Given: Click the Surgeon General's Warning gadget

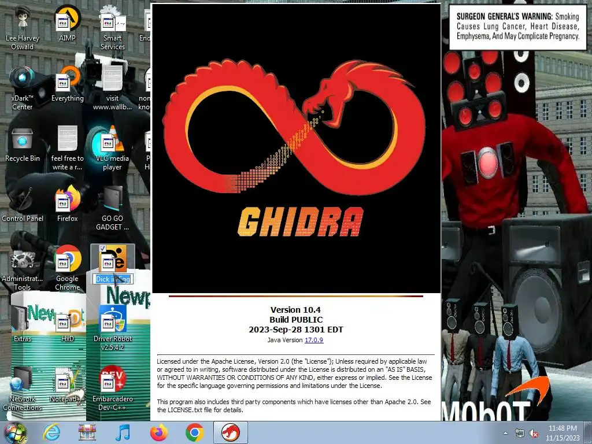Looking at the screenshot, I should click(x=517, y=27).
